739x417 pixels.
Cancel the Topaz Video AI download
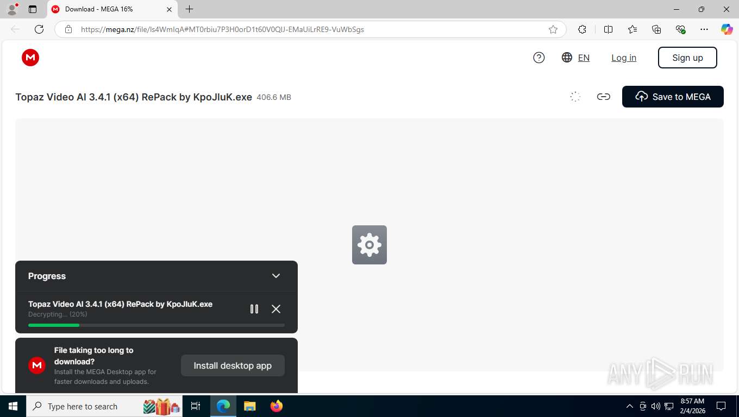(x=276, y=309)
